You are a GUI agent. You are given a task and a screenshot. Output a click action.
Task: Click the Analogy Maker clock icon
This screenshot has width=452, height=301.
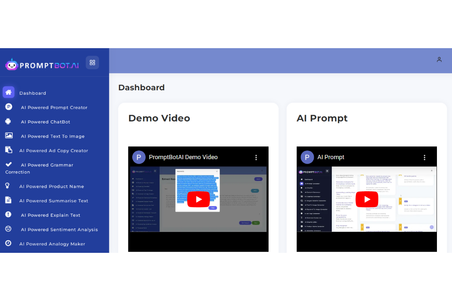click(8, 243)
